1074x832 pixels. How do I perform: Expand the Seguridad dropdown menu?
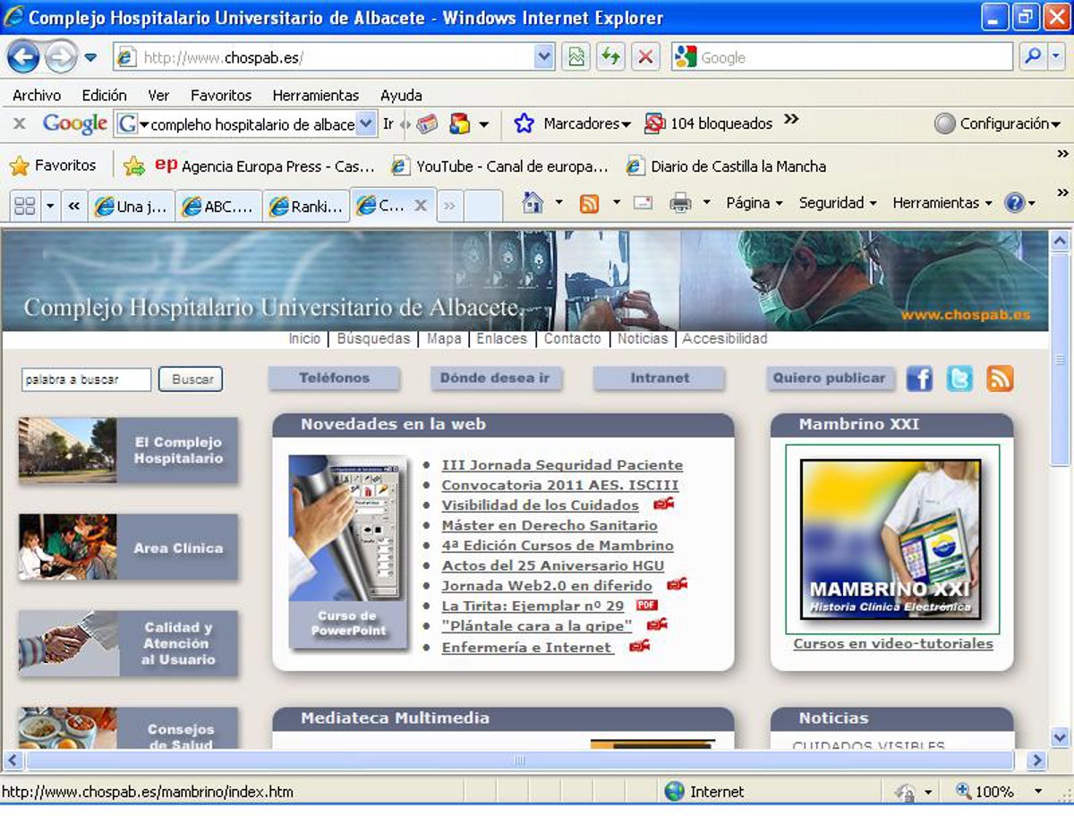pos(837,203)
